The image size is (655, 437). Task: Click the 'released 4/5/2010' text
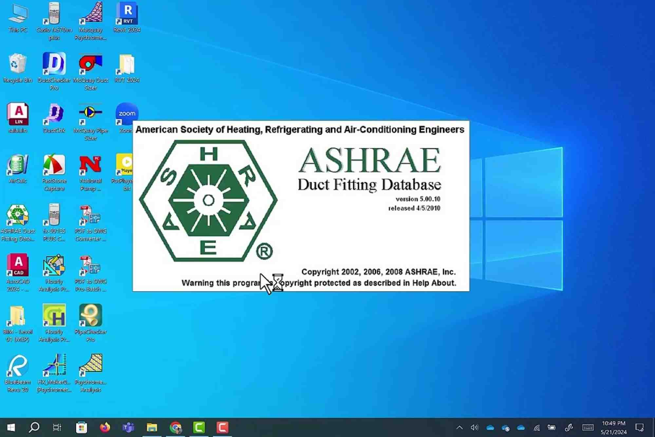point(414,208)
